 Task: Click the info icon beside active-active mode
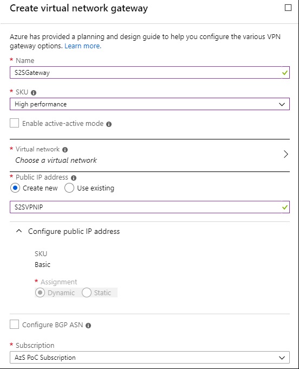109,124
